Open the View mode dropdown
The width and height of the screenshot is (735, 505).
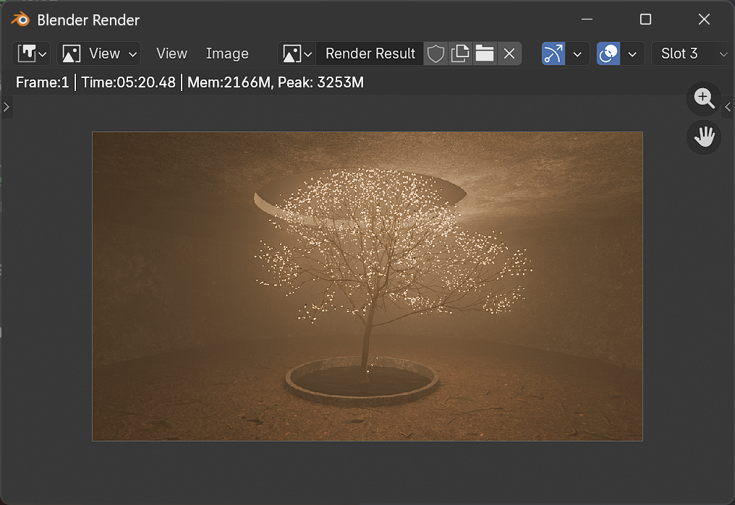[x=98, y=53]
